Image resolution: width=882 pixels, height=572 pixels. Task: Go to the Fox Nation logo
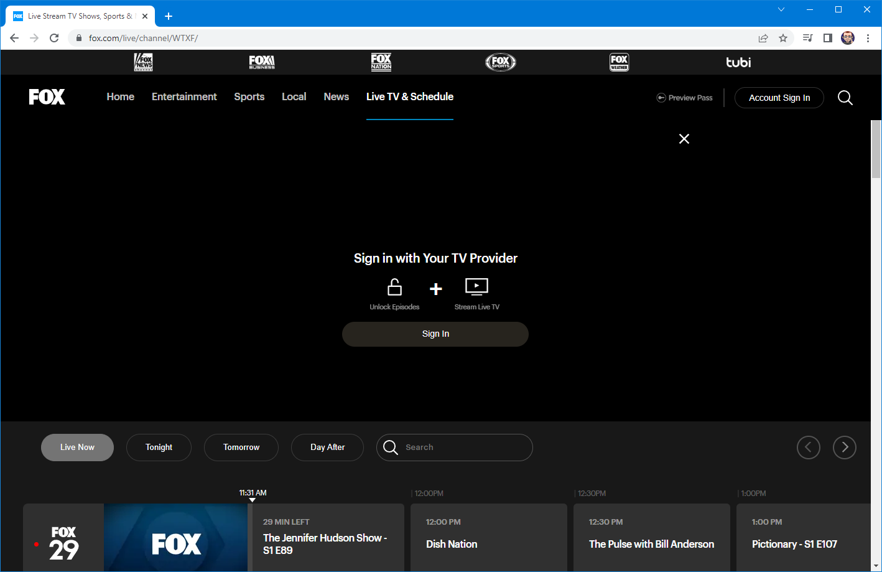coord(381,62)
